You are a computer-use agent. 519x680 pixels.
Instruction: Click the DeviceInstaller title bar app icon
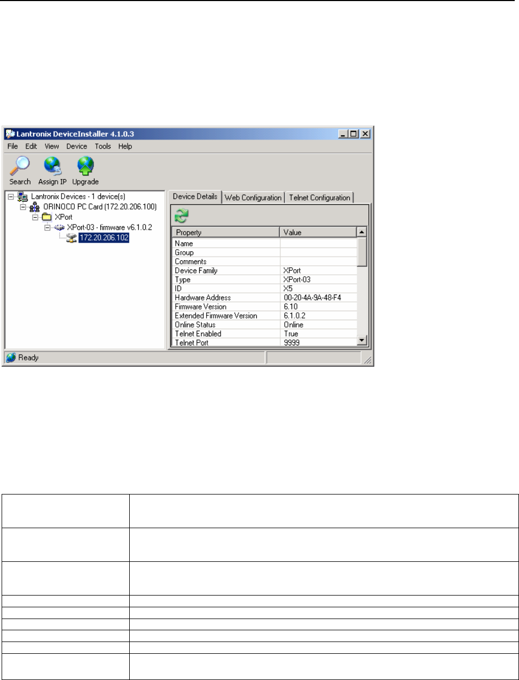10,134
